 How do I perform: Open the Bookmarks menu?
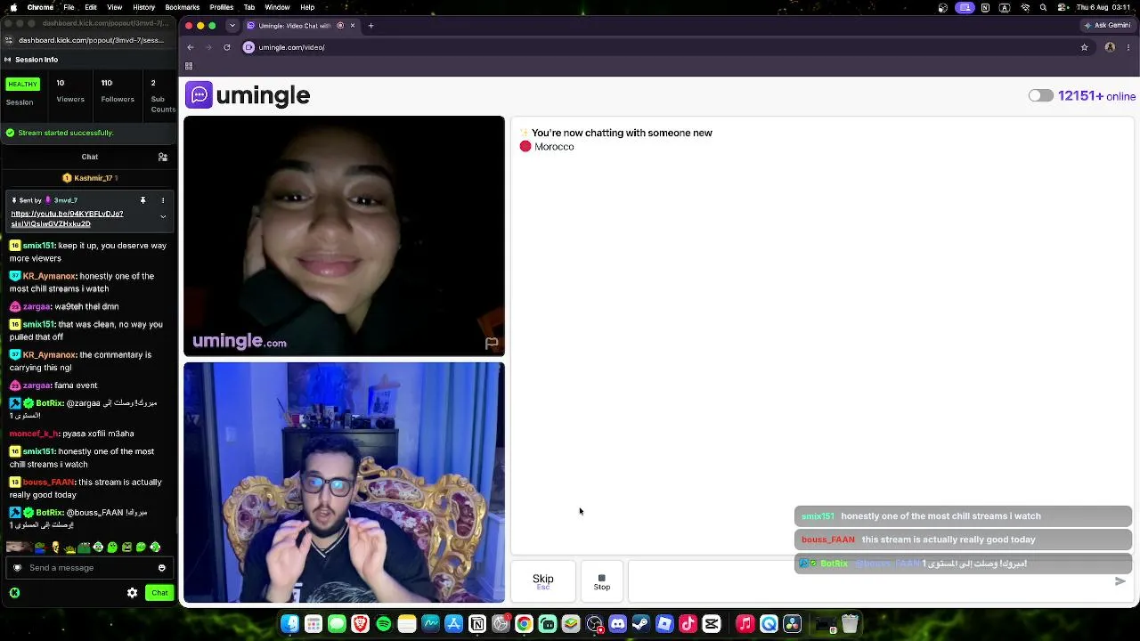(x=183, y=7)
